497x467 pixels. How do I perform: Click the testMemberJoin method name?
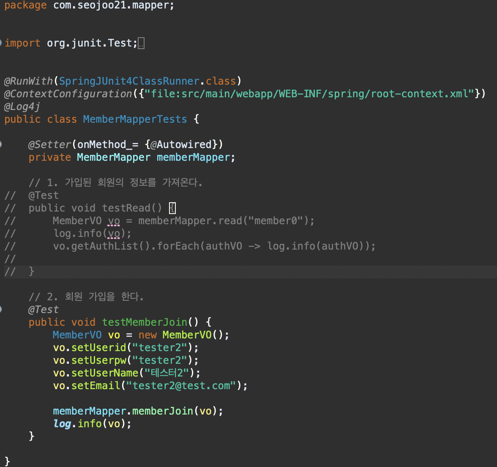click(x=145, y=322)
